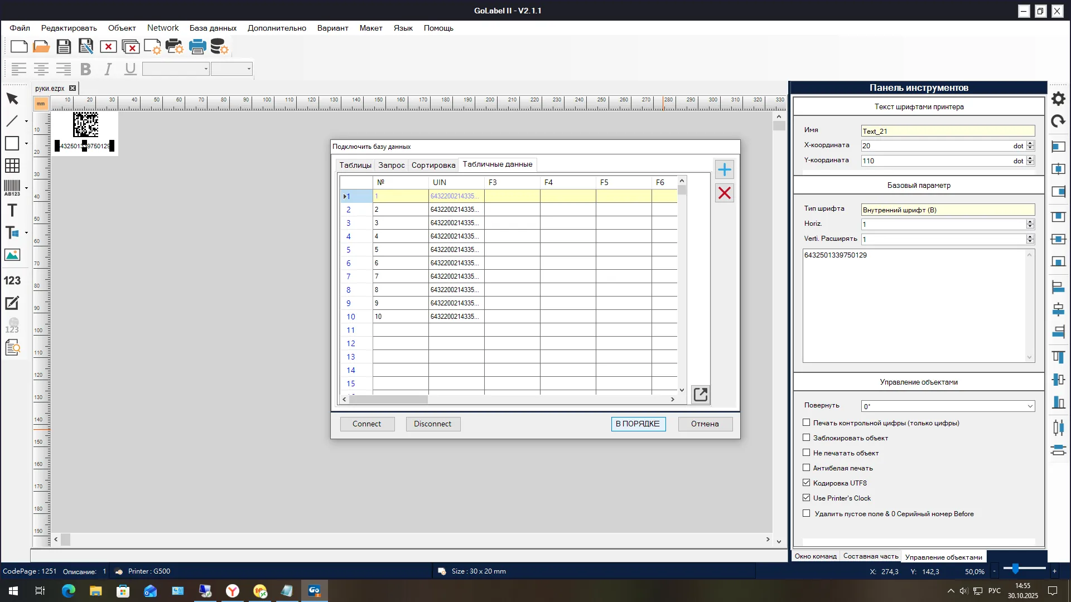Click the zoom slider in status bar
This screenshot has height=602, width=1071.
coord(1016,569)
